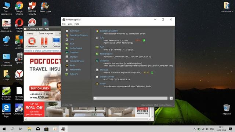The image size is (235, 132).
Task: Select Network in Speccy sidebar
Action: tap(74, 74)
